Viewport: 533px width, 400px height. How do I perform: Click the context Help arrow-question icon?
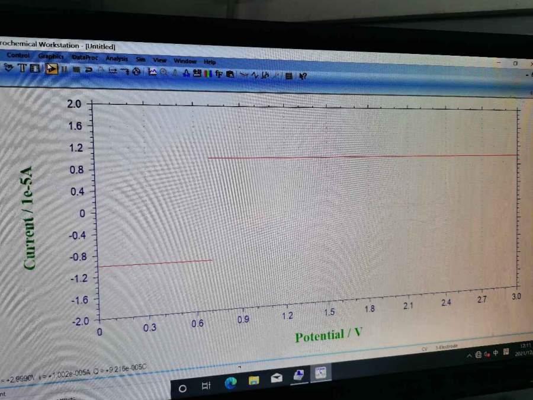point(303,76)
